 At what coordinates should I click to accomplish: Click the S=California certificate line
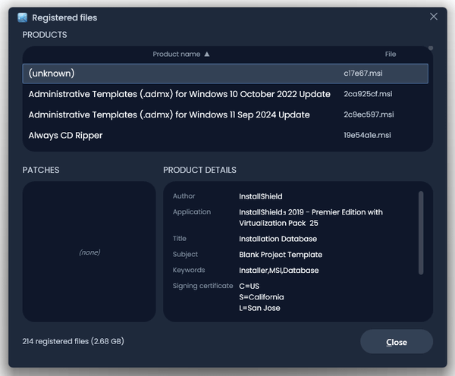click(x=262, y=297)
